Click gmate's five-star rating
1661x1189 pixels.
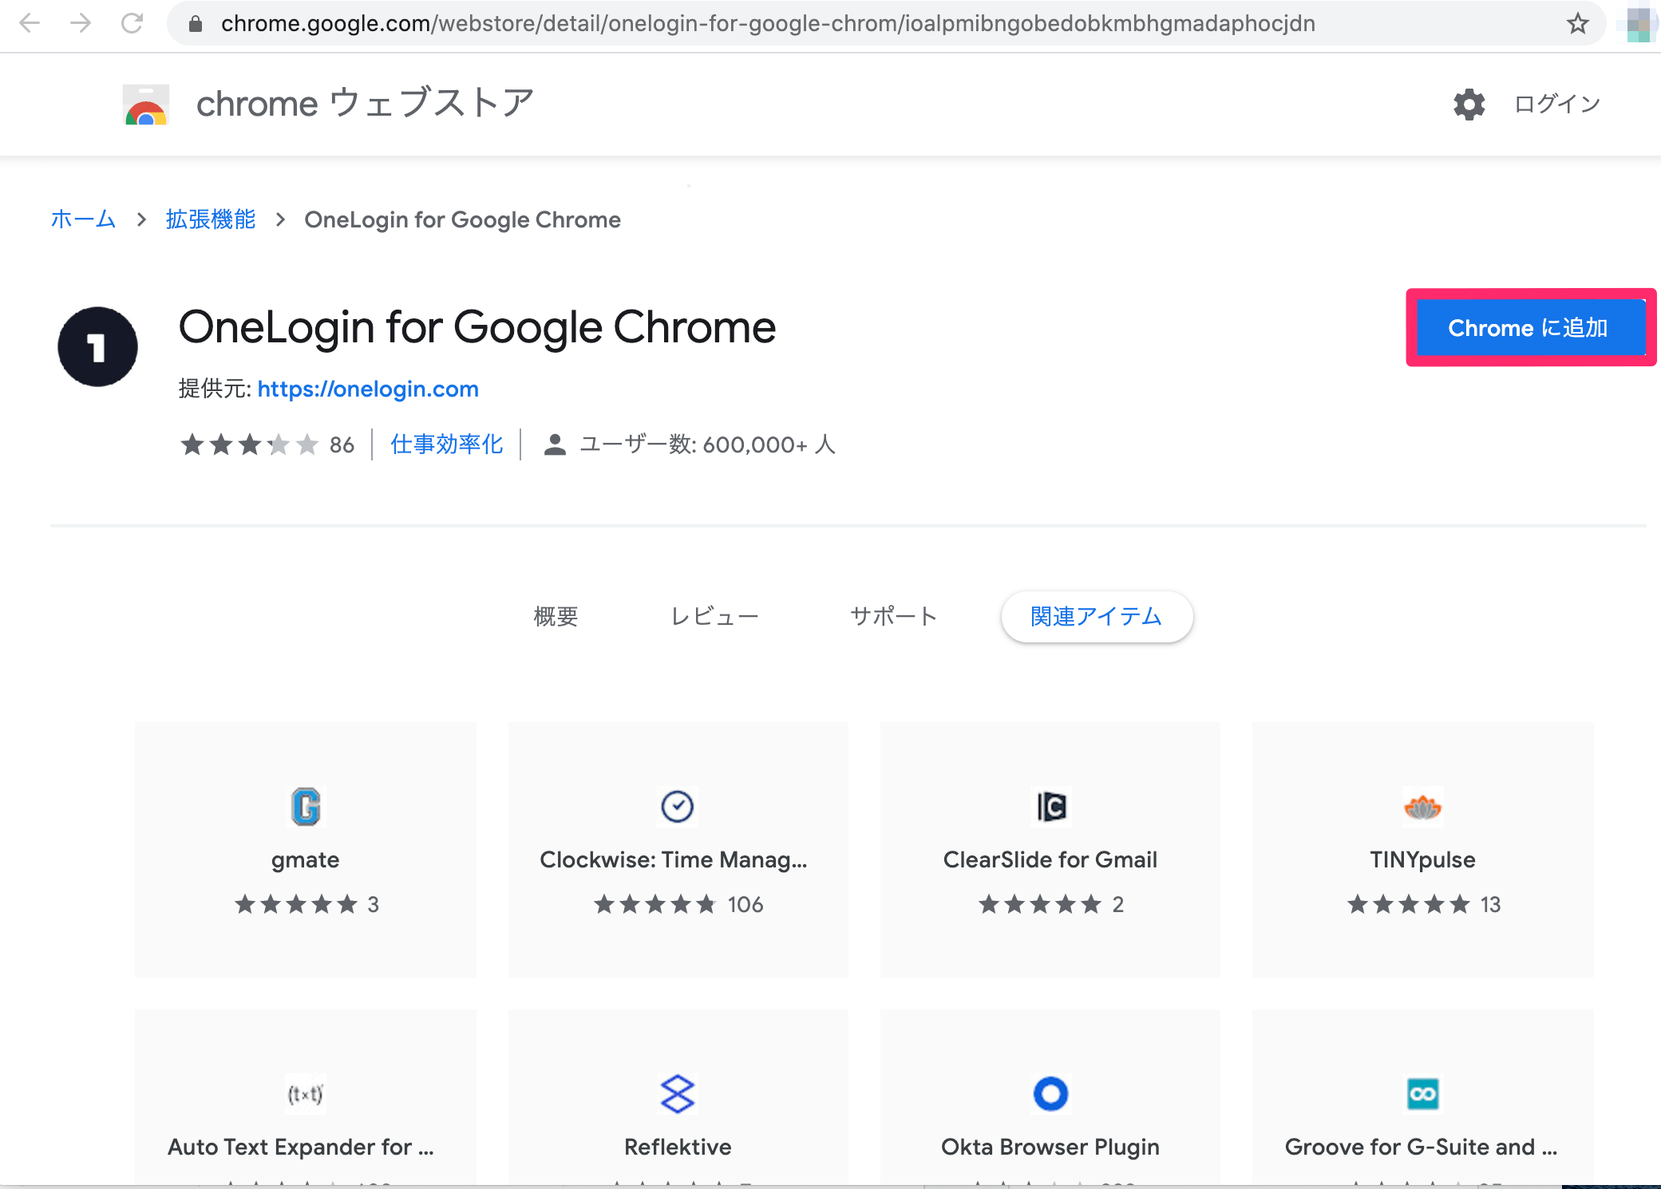pos(296,904)
